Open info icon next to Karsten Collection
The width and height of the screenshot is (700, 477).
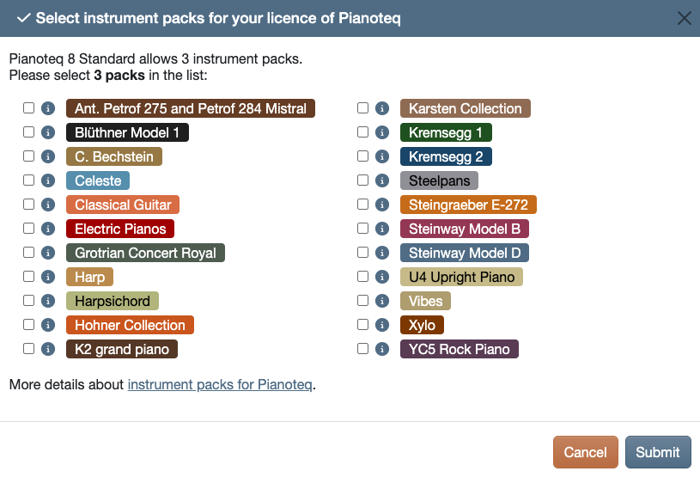[381, 108]
